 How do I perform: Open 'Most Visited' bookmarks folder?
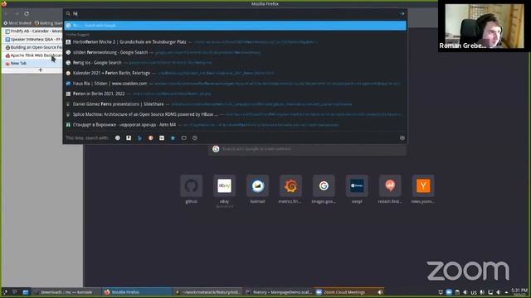click(x=17, y=23)
